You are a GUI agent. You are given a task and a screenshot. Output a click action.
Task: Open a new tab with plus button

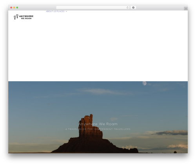tap(186, 9)
